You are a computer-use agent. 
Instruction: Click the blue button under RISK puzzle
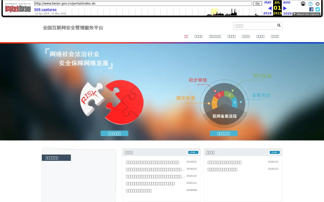(x=114, y=133)
